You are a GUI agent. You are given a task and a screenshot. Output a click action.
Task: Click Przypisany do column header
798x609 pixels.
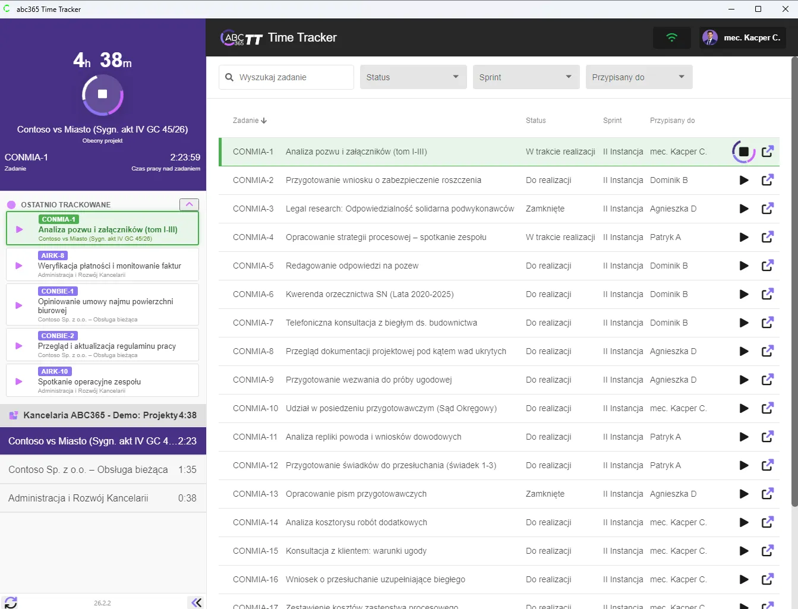pyautogui.click(x=672, y=121)
